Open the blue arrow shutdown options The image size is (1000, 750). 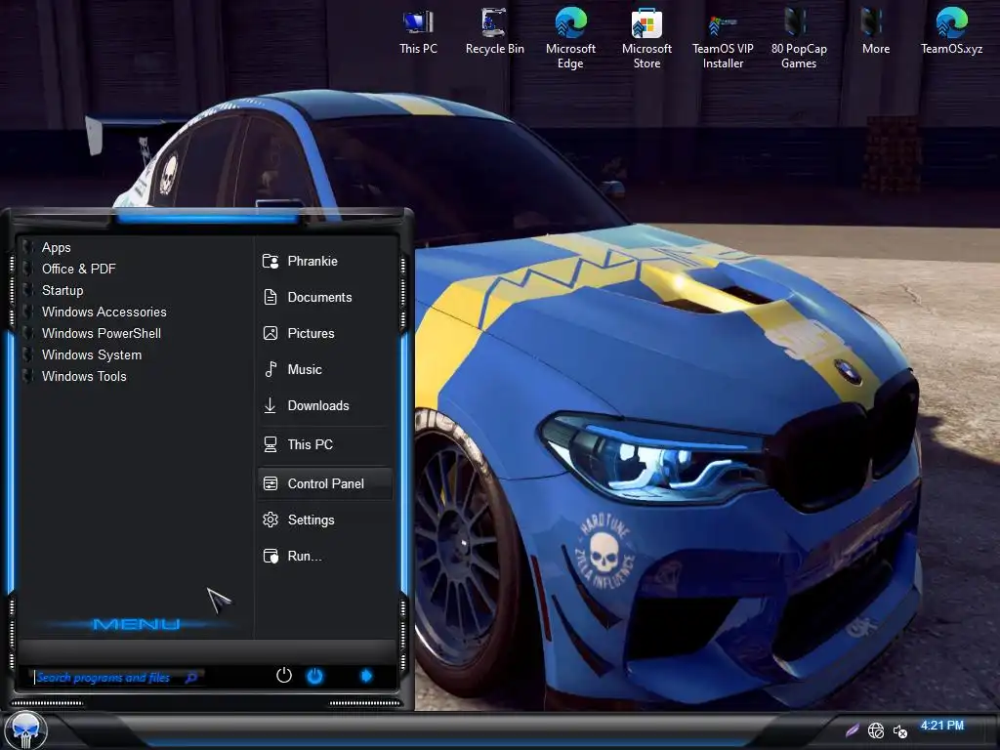(x=366, y=676)
